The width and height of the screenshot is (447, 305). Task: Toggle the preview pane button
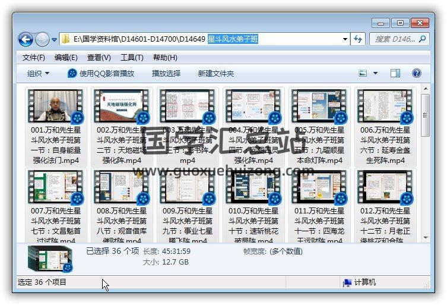(395, 73)
